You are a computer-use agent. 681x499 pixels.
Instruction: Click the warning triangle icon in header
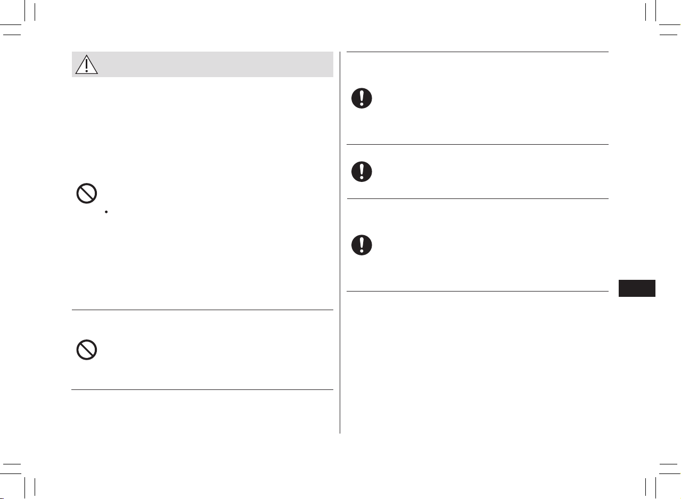click(86, 64)
